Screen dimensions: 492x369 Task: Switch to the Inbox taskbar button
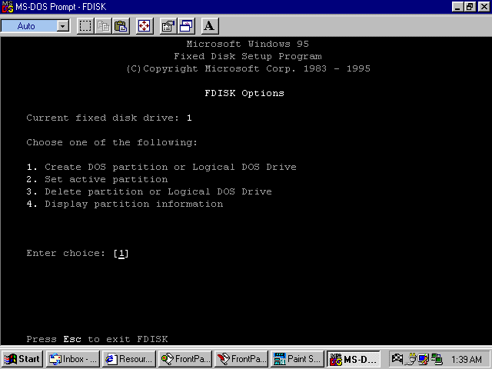point(73,359)
